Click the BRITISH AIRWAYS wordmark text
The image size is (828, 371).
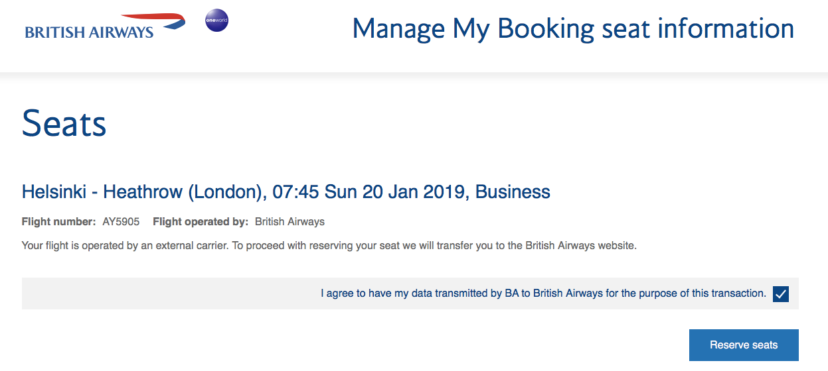(90, 32)
